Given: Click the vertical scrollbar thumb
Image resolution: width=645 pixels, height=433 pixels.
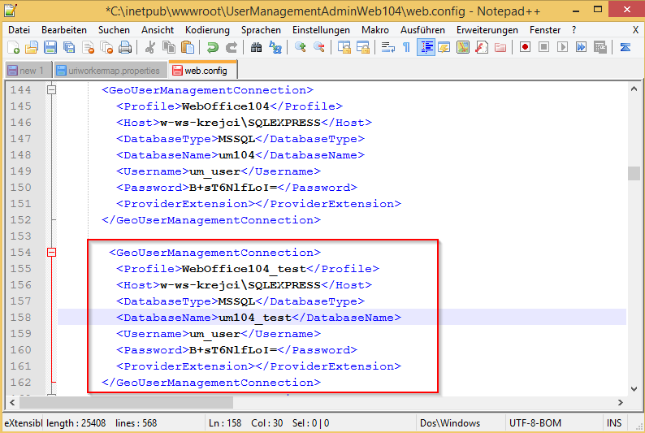Looking at the screenshot, I should pyautogui.click(x=634, y=174).
